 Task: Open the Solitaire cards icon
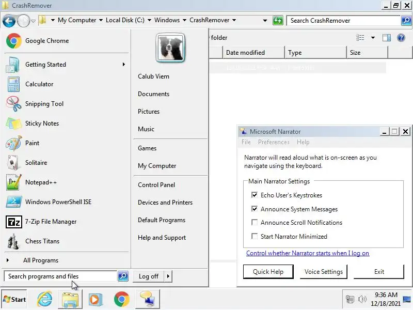pyautogui.click(x=13, y=163)
